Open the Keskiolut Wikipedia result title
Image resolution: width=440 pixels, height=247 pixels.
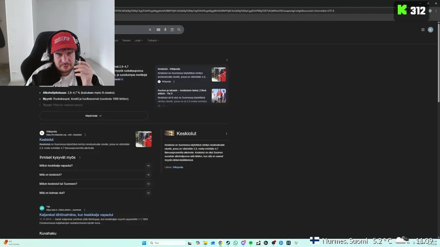[x=46, y=140]
